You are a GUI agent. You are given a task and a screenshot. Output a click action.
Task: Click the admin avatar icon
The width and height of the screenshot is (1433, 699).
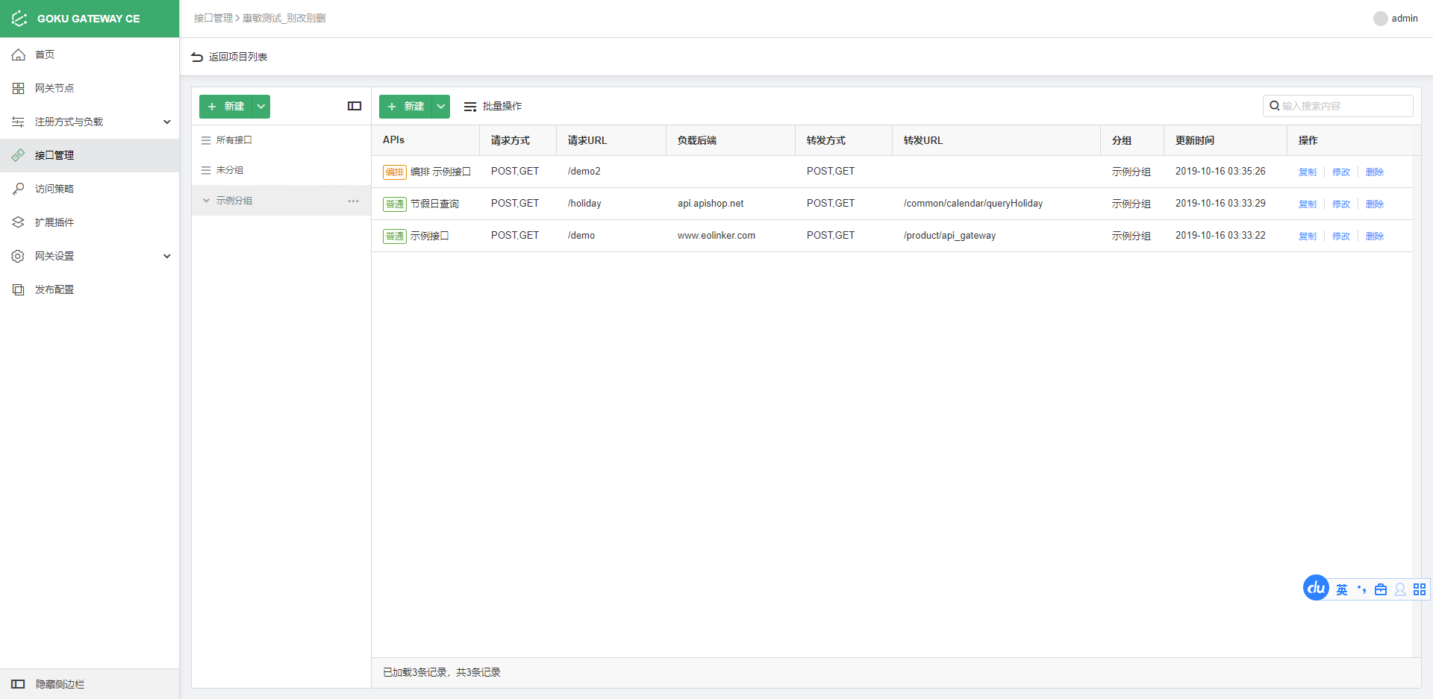[x=1380, y=19]
